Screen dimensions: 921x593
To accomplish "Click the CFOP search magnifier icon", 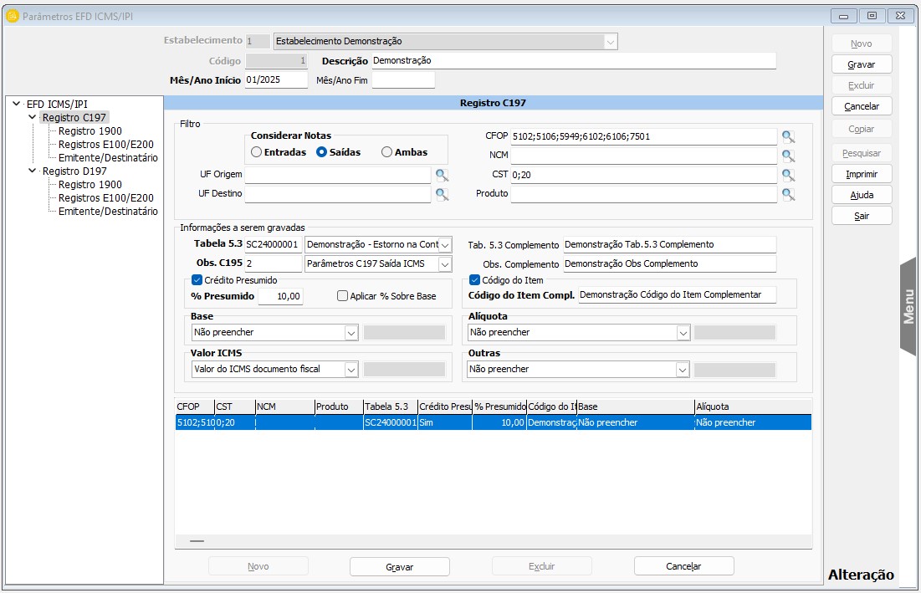I will tap(787, 137).
